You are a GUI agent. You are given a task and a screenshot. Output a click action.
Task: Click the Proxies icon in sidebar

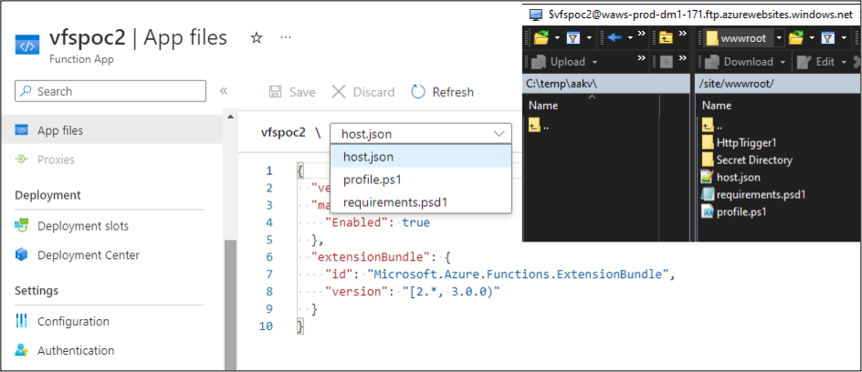point(21,160)
